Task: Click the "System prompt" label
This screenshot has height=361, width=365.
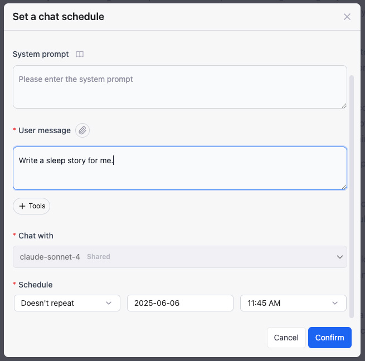Action: tap(41, 54)
